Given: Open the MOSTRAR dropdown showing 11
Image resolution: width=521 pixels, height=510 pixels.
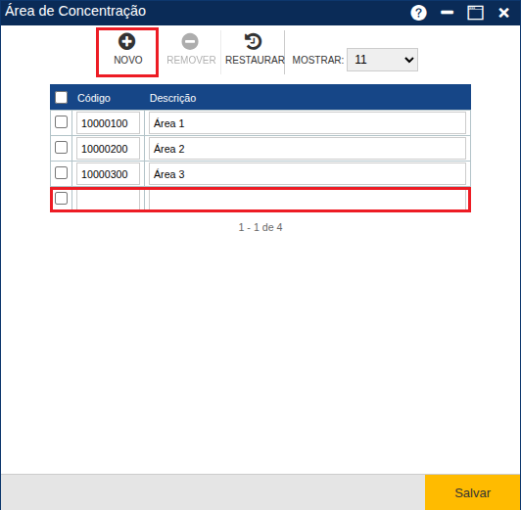Looking at the screenshot, I should [x=382, y=60].
